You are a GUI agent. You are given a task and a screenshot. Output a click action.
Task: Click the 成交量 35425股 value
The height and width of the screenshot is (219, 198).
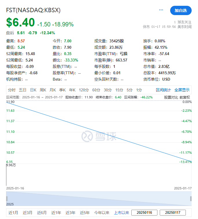117,41
